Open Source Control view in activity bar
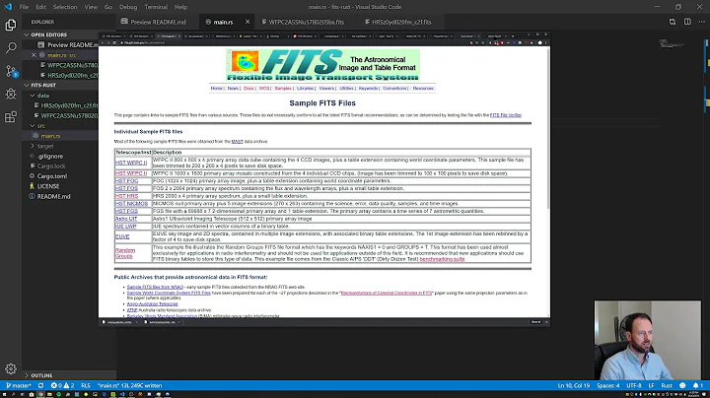The image size is (710, 398). (11, 71)
